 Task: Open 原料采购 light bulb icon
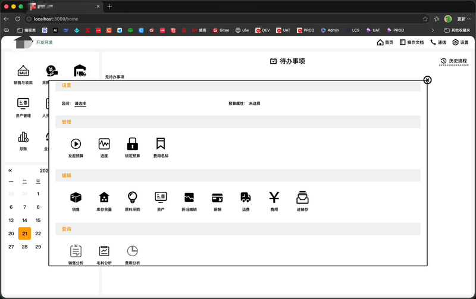tap(132, 198)
